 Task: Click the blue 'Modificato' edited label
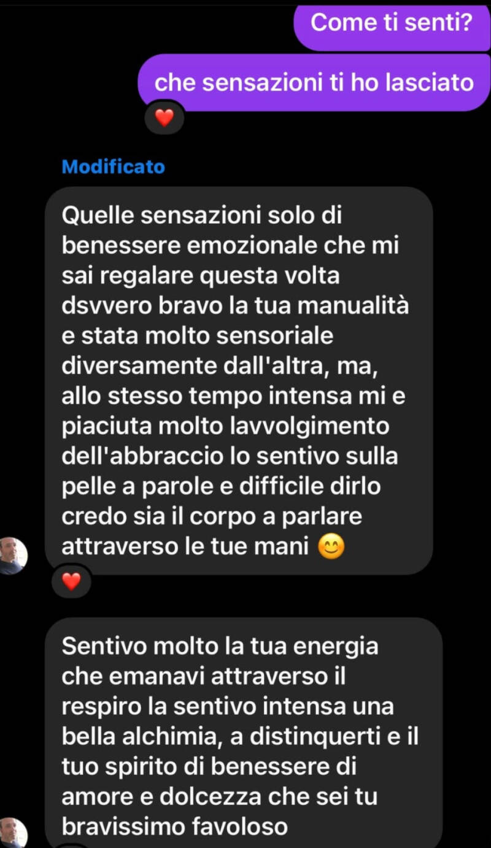pos(114,167)
